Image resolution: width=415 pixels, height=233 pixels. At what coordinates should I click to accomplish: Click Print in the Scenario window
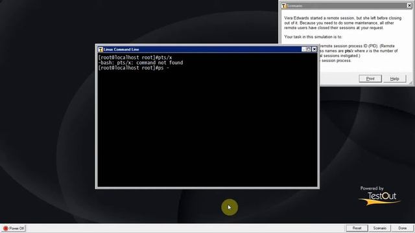[370, 79]
